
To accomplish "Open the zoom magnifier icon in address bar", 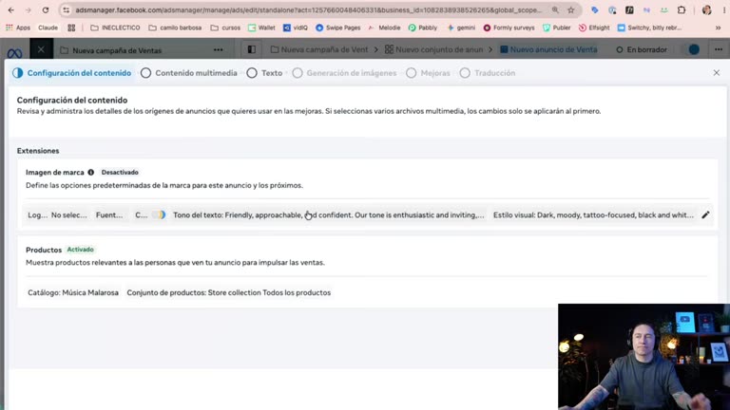I will [555, 9].
